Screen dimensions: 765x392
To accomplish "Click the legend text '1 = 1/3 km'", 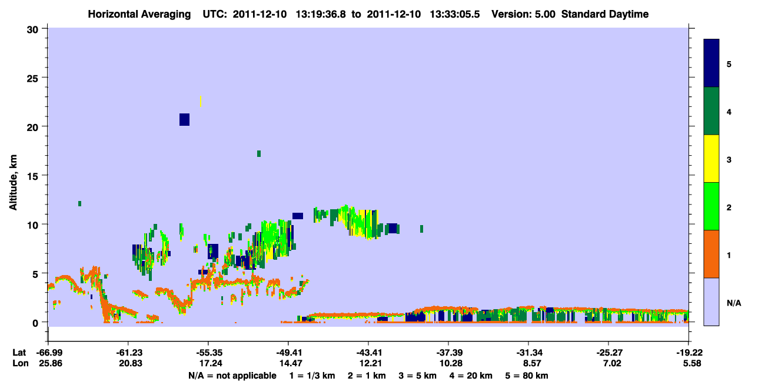I will pyautogui.click(x=312, y=376).
